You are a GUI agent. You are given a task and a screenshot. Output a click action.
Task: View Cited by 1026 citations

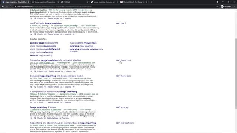click(42, 71)
